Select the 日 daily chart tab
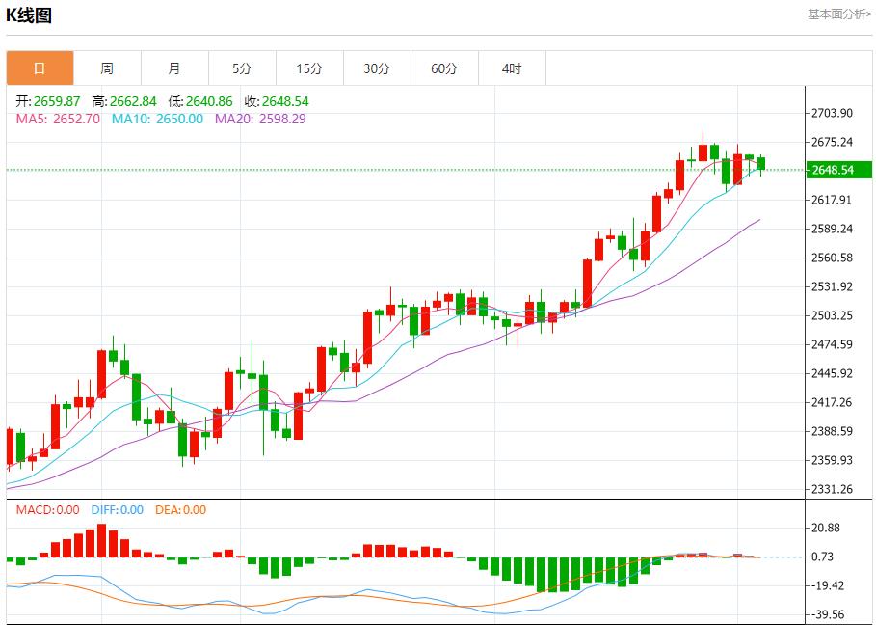 click(x=40, y=68)
